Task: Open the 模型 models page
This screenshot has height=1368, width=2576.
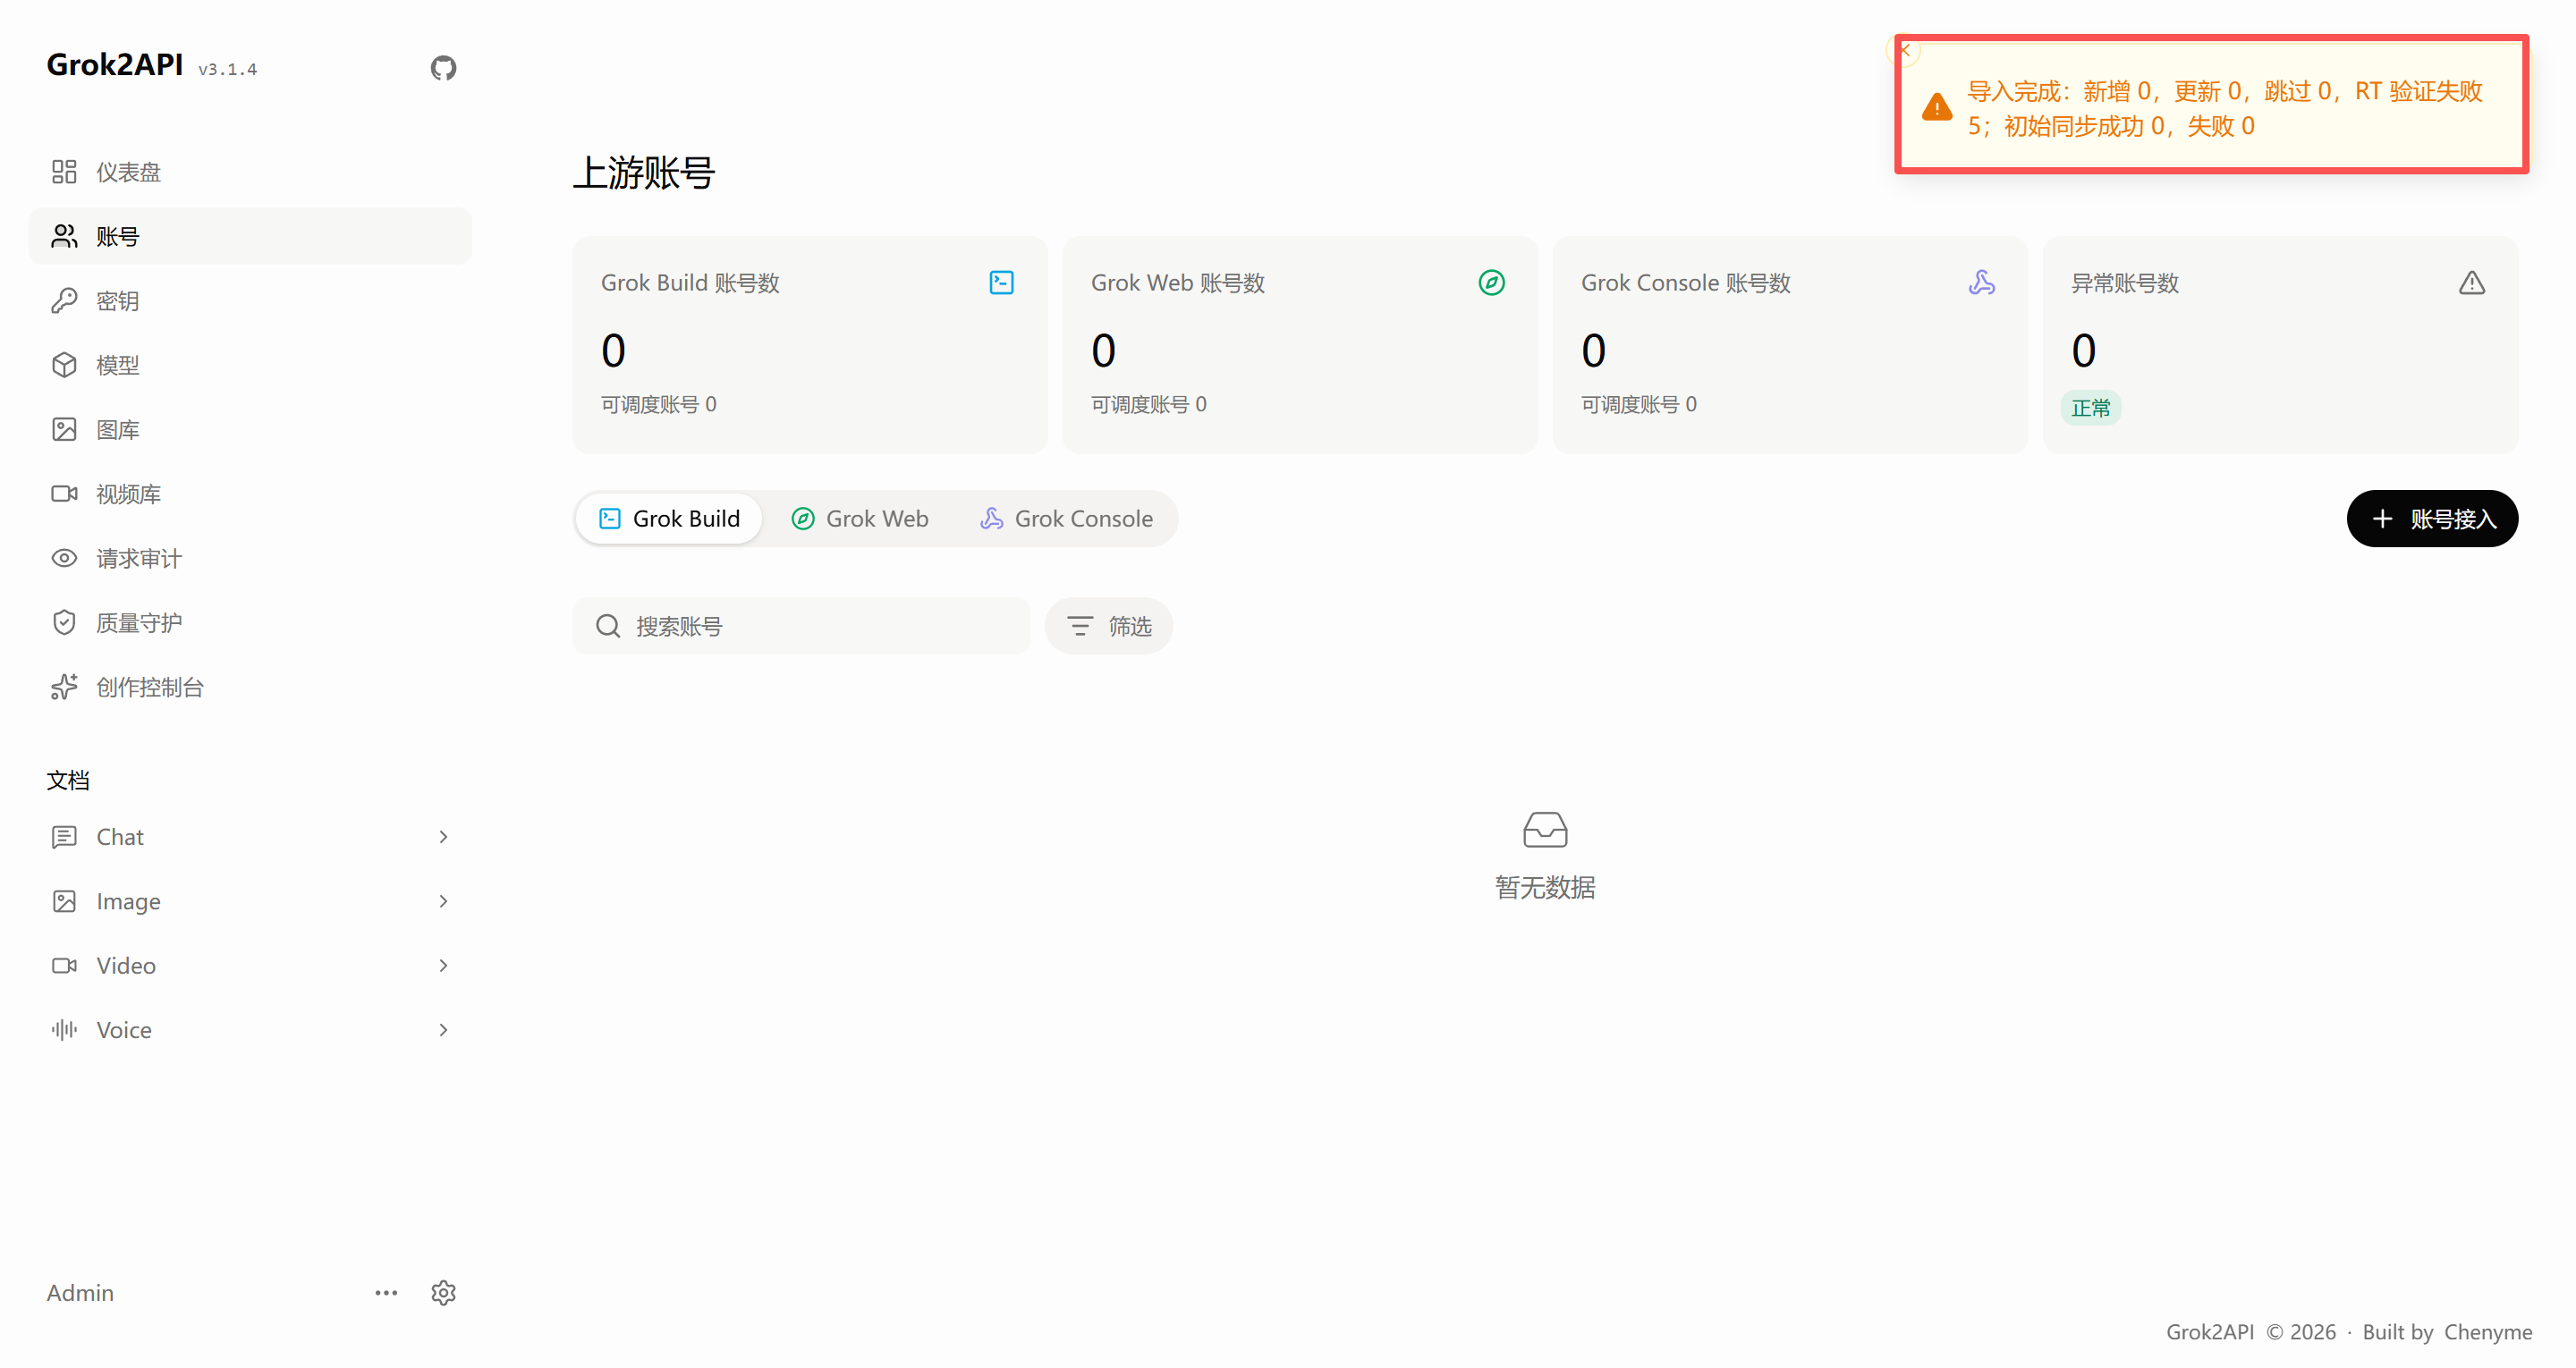Action: [250, 365]
